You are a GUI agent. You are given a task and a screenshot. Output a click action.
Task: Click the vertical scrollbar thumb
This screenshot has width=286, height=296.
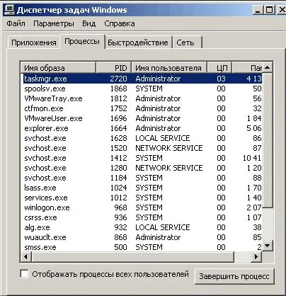[x=268, y=140]
